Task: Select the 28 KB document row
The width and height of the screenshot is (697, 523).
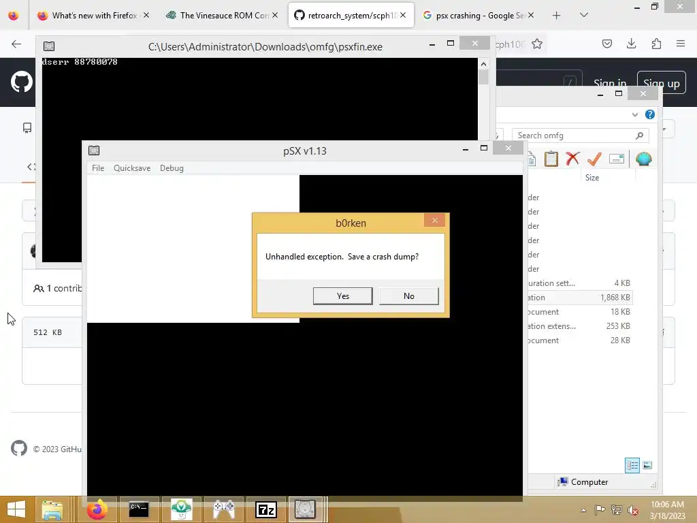Action: pos(580,340)
